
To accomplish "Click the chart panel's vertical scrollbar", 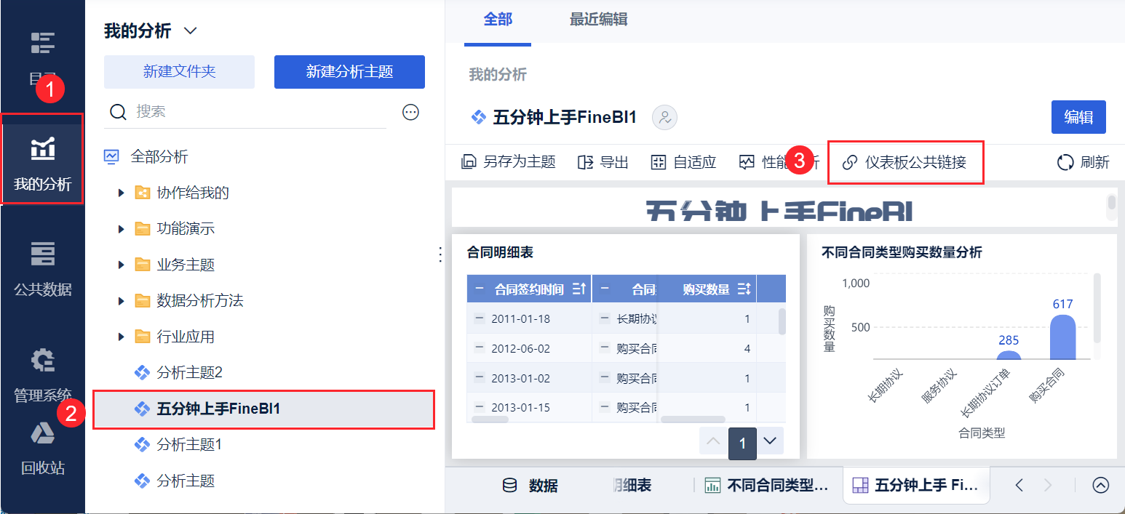I will [x=1097, y=308].
